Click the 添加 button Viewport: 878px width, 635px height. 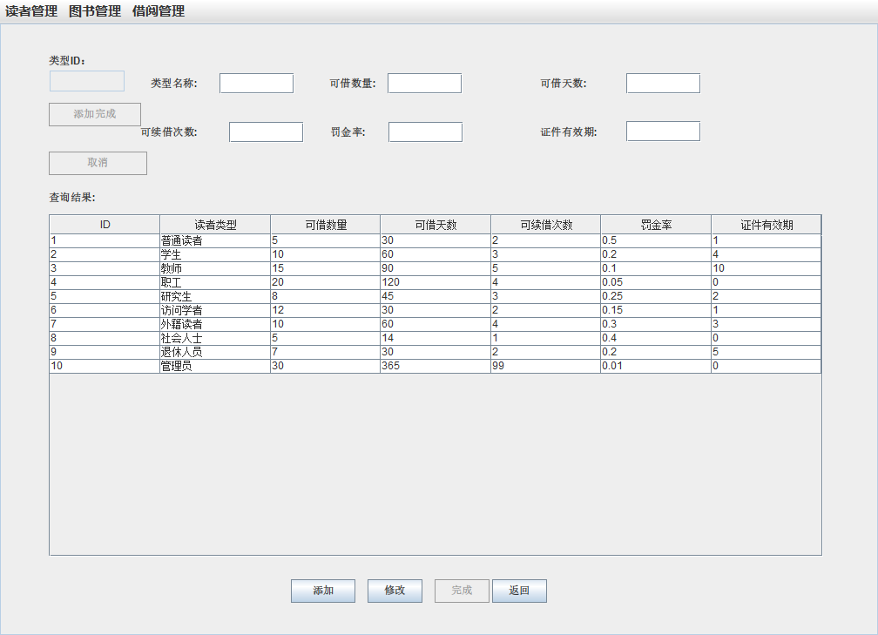(323, 591)
